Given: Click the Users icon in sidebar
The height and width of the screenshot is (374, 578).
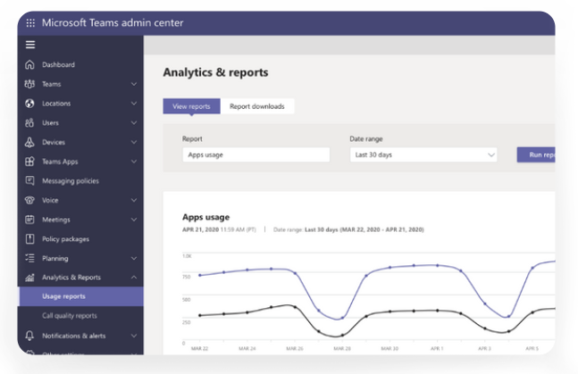Looking at the screenshot, I should 29,122.
